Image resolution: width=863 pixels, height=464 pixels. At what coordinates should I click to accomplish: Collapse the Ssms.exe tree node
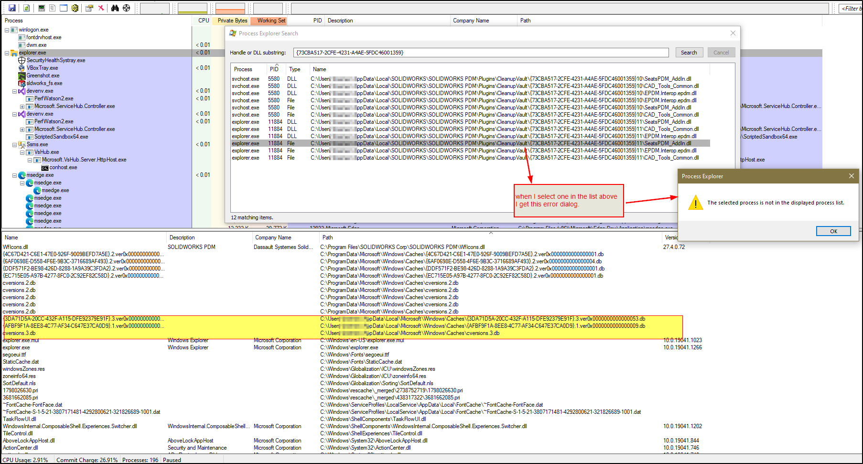[x=14, y=145]
